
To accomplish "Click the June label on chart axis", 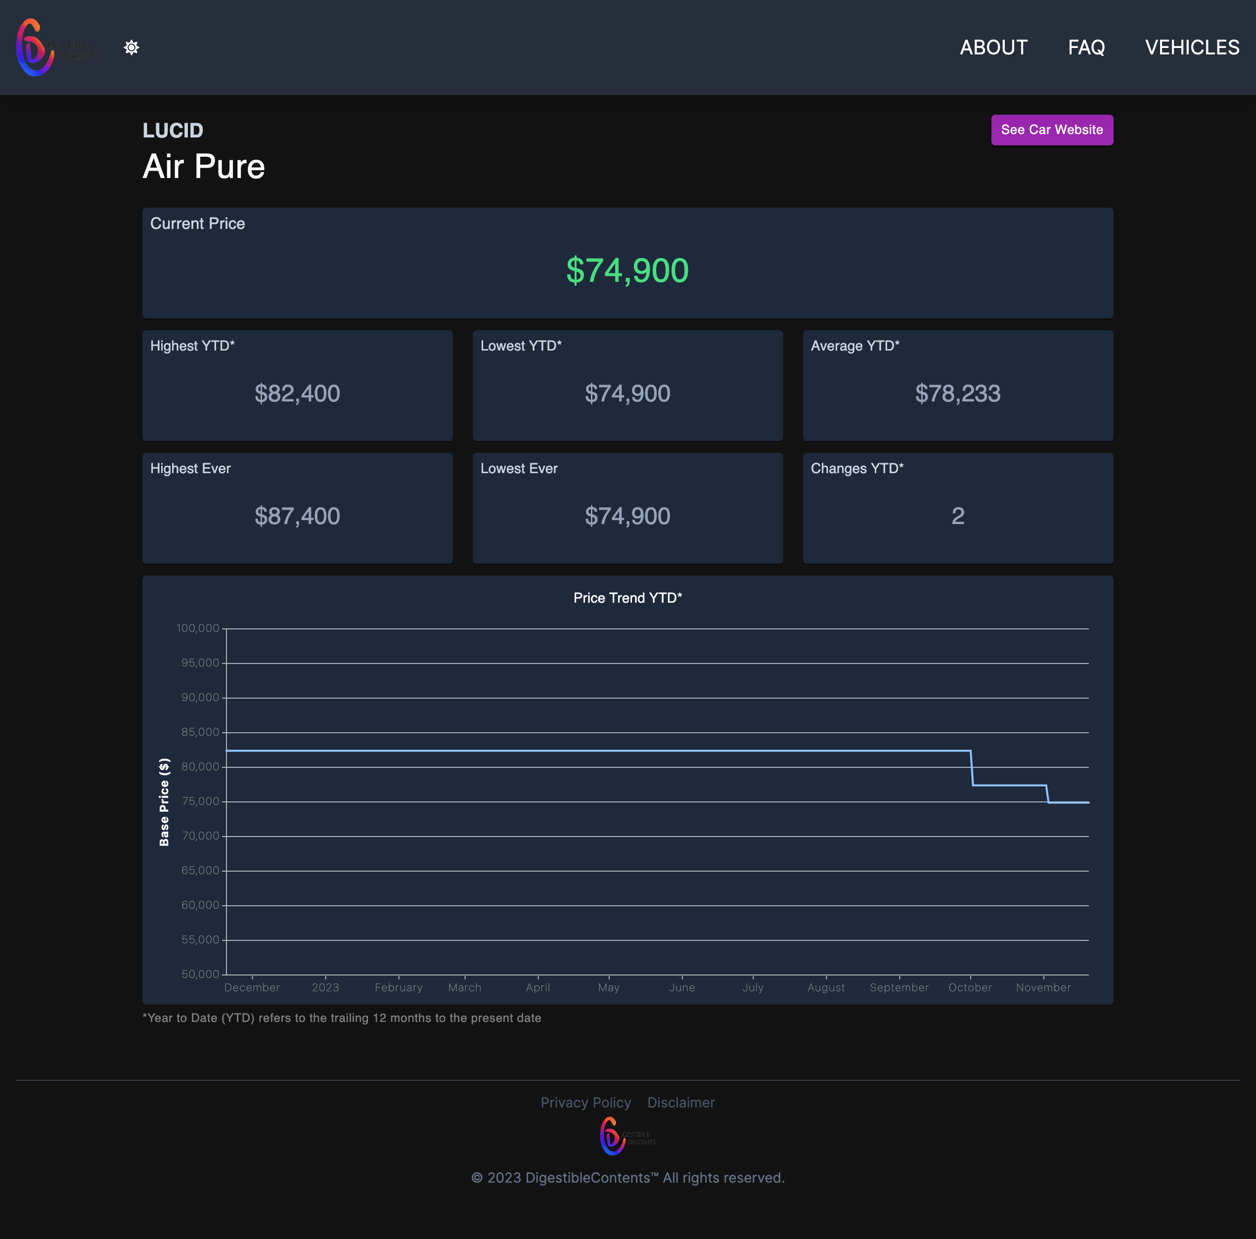I will [x=682, y=987].
